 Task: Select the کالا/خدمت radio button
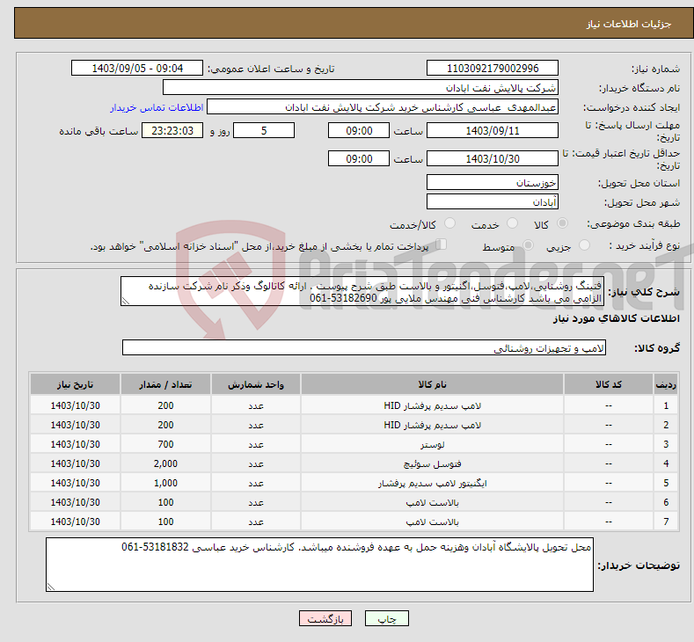click(449, 223)
